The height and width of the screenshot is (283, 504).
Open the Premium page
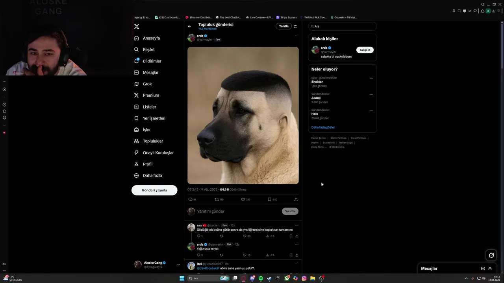pyautogui.click(x=146, y=95)
